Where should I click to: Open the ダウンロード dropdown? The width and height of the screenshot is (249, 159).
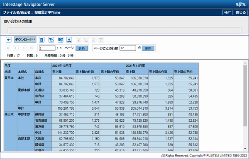point(25,40)
